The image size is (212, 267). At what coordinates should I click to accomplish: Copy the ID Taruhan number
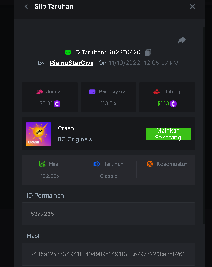(x=148, y=53)
